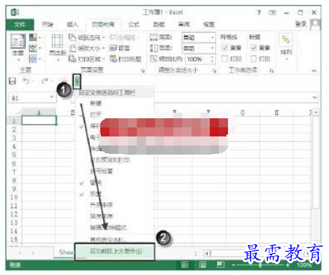Choose Show Above the Ribbon (S) item

click(x=114, y=252)
